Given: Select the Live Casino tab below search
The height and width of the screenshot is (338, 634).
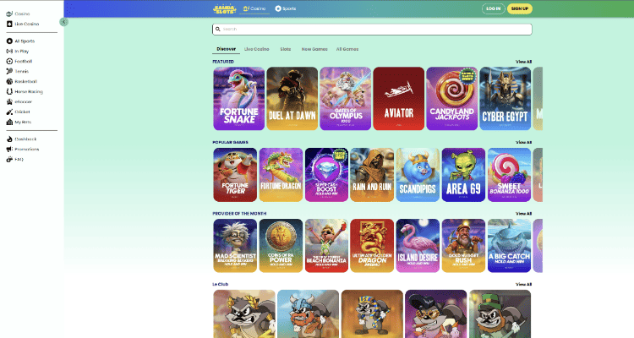Looking at the screenshot, I should pyautogui.click(x=257, y=49).
